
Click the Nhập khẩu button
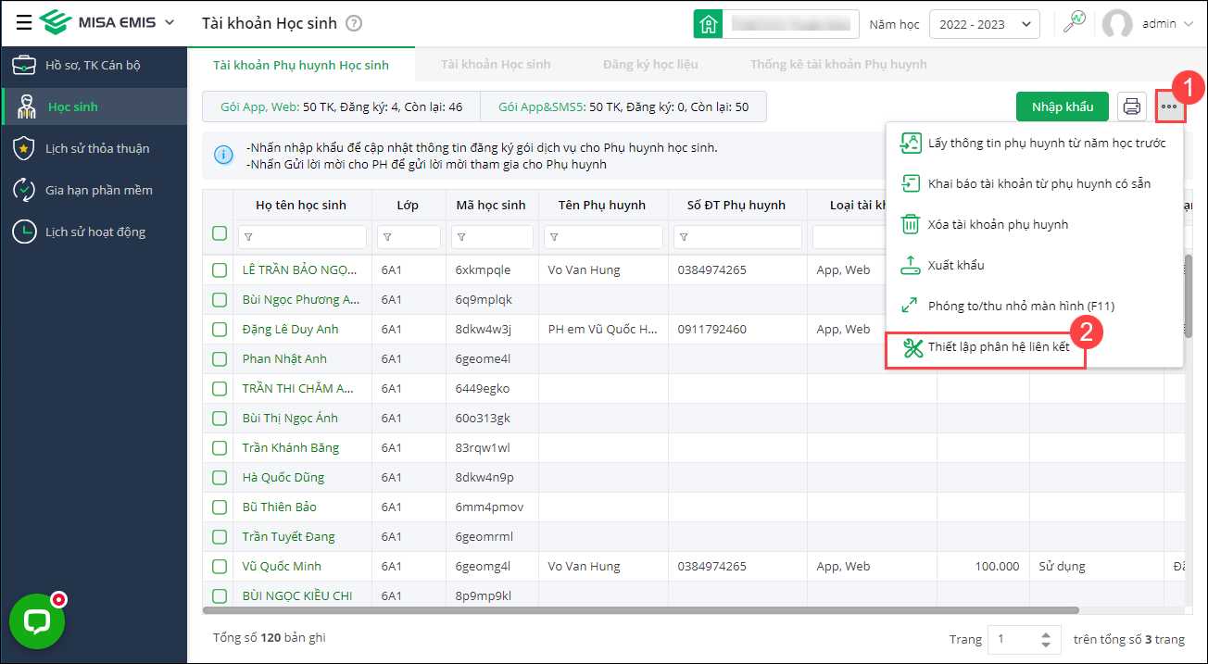(x=1063, y=106)
